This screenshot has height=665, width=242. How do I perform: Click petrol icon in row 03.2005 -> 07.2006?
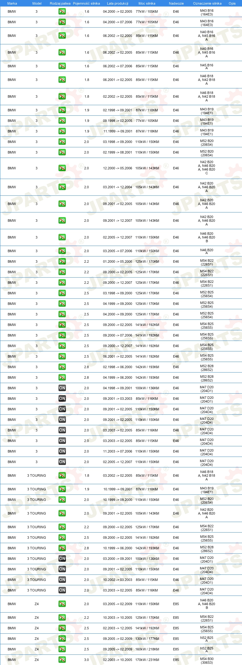click(62, 251)
